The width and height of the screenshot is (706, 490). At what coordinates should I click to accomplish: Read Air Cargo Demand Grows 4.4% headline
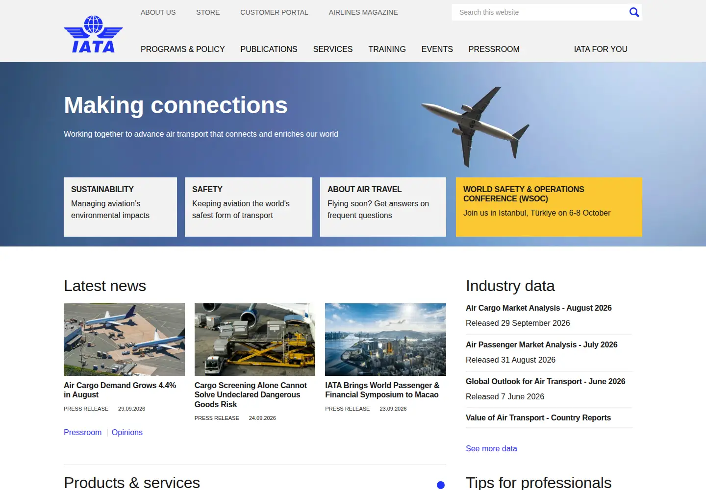[x=120, y=390]
